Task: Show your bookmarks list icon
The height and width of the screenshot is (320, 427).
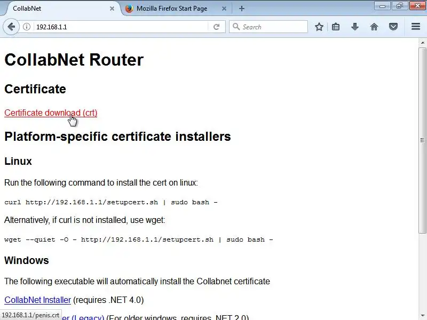Action: (x=336, y=27)
